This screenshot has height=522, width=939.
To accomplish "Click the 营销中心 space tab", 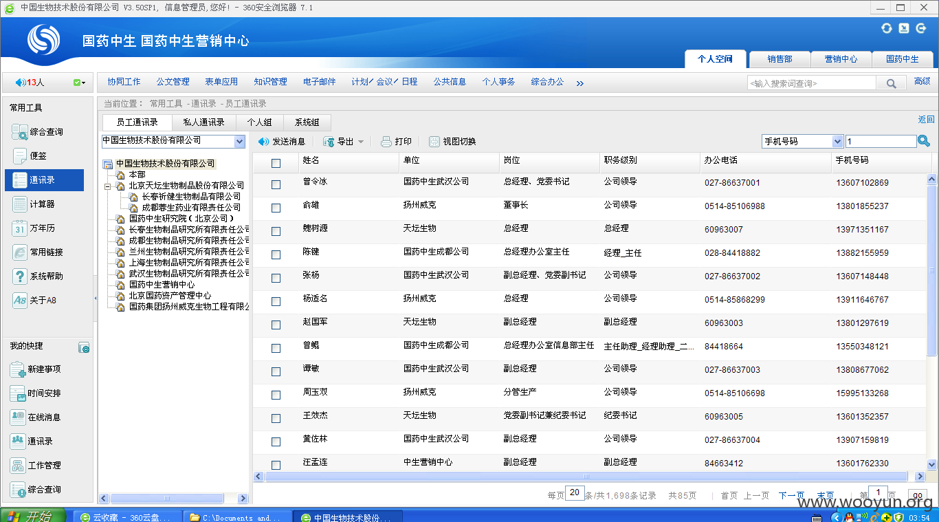I will pyautogui.click(x=841, y=59).
